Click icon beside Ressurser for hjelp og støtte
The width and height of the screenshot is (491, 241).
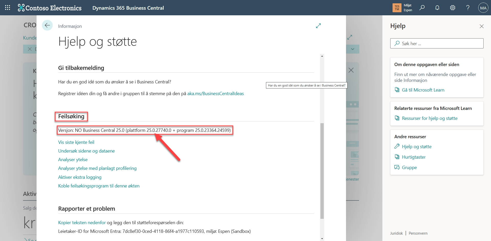pyautogui.click(x=397, y=118)
